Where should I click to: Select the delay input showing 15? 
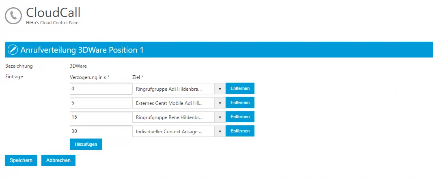(101, 117)
